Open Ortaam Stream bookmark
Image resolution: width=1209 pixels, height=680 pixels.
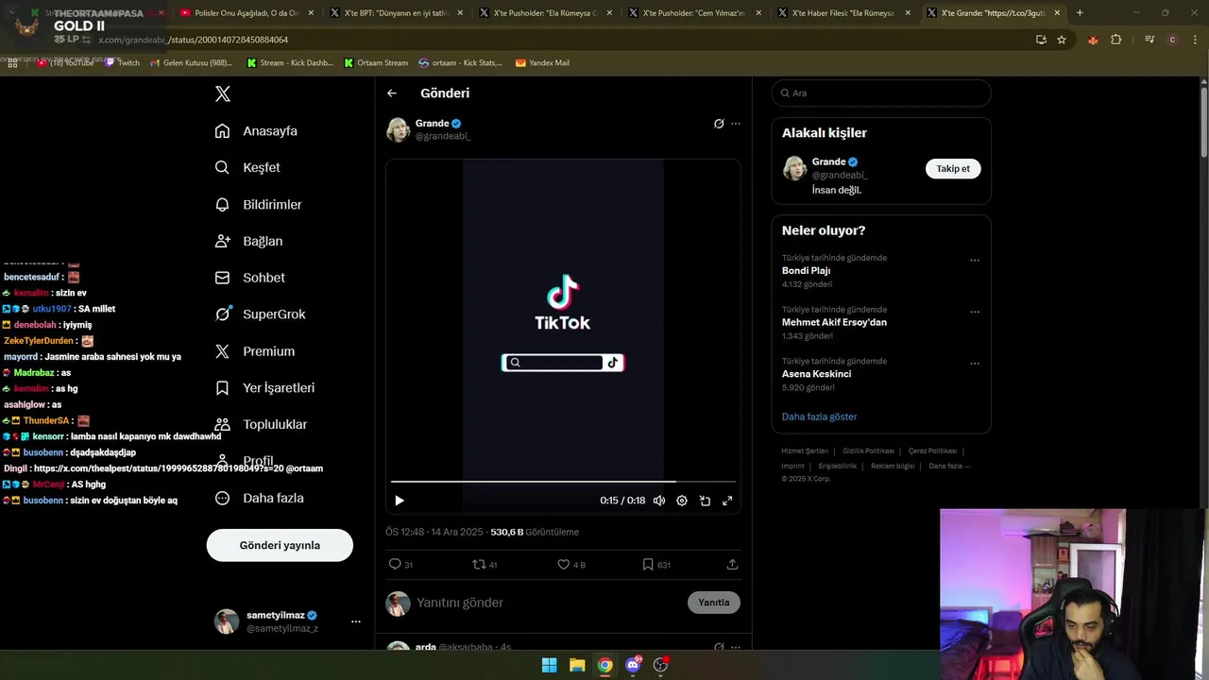point(376,62)
